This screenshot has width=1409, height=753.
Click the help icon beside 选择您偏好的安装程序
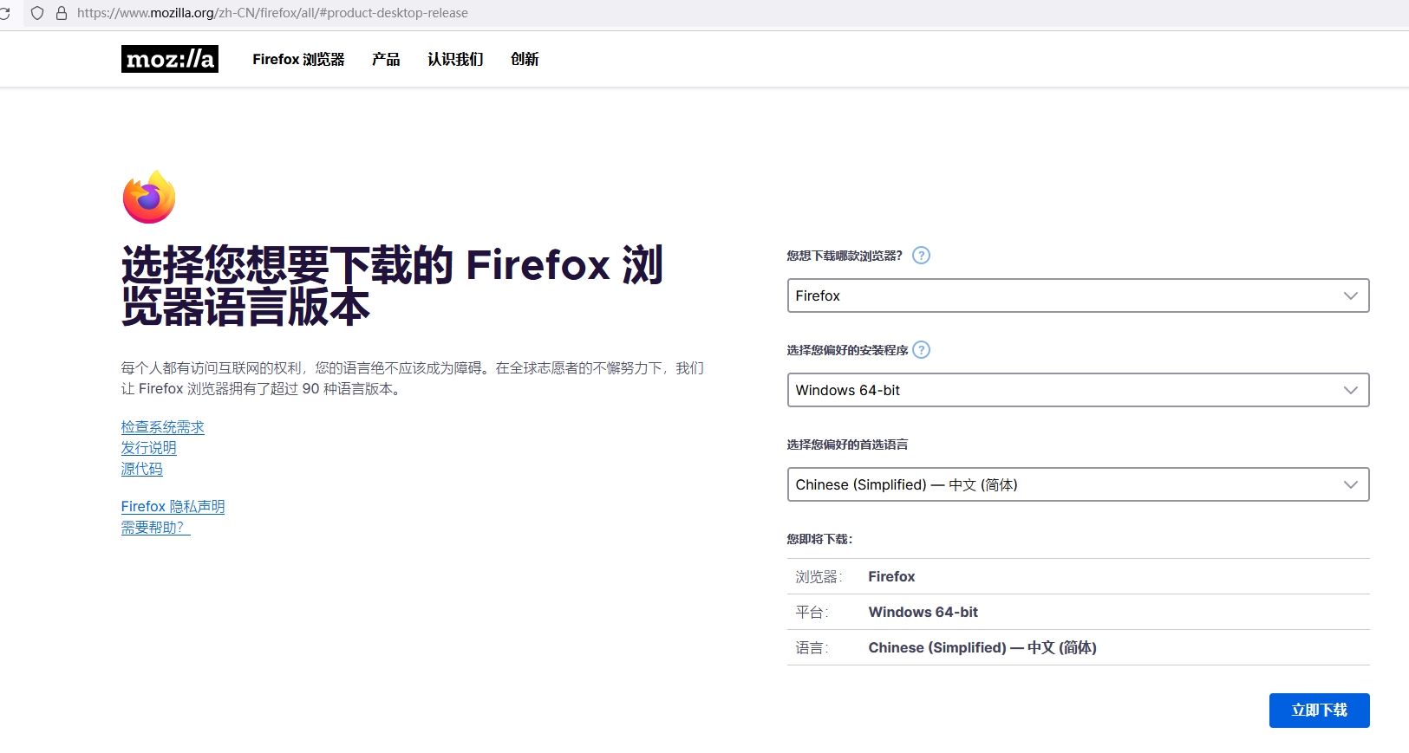pyautogui.click(x=922, y=350)
